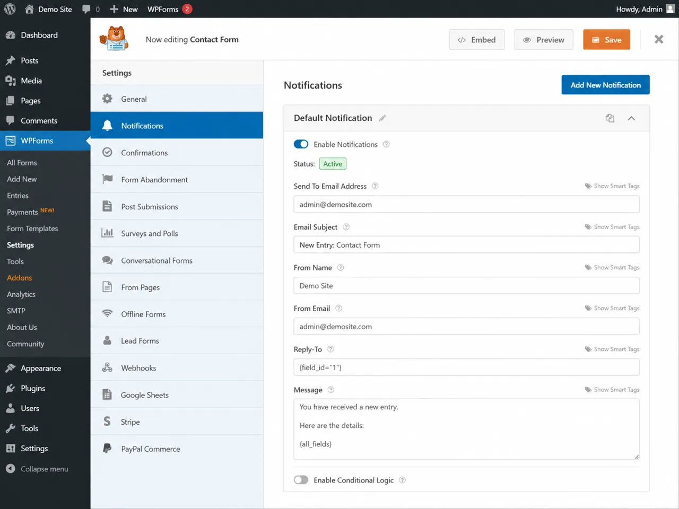The image size is (679, 509).
Task: Open help for Reply-To
Action: (330, 349)
